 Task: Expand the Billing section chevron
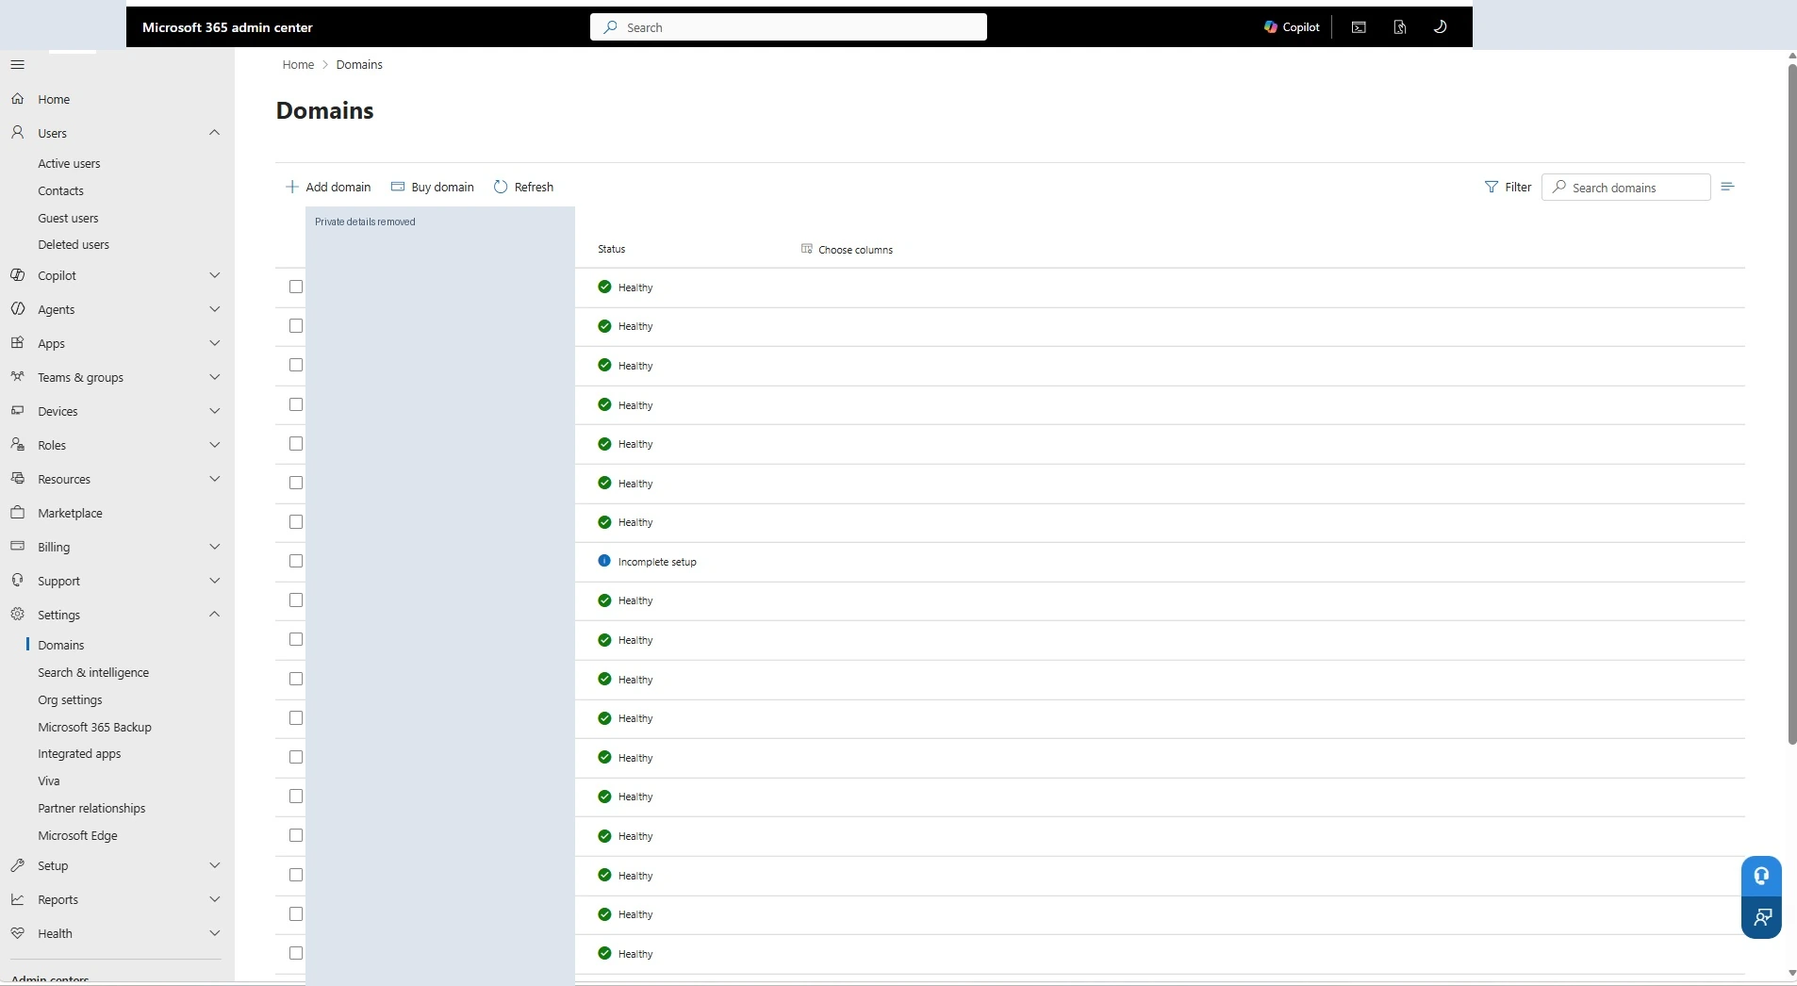coord(215,547)
